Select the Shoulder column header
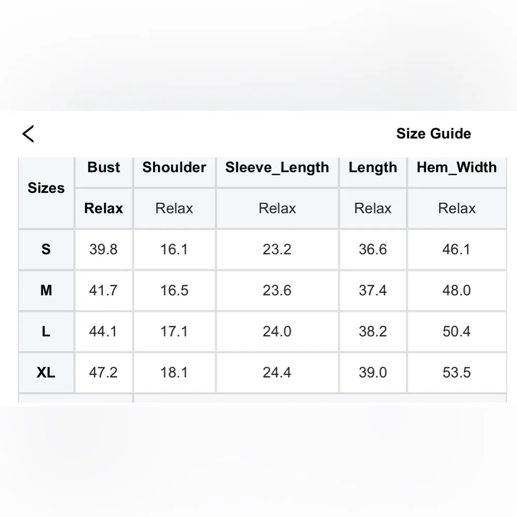This screenshot has height=517, width=517. 174,168
